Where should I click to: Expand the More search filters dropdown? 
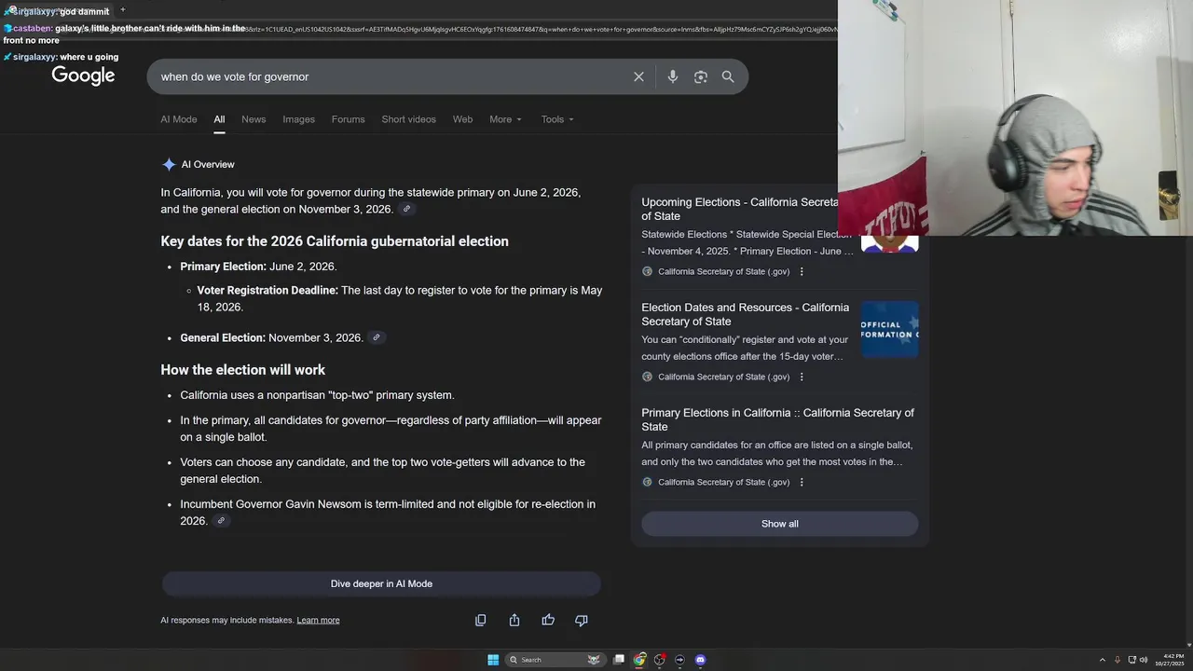pos(505,119)
